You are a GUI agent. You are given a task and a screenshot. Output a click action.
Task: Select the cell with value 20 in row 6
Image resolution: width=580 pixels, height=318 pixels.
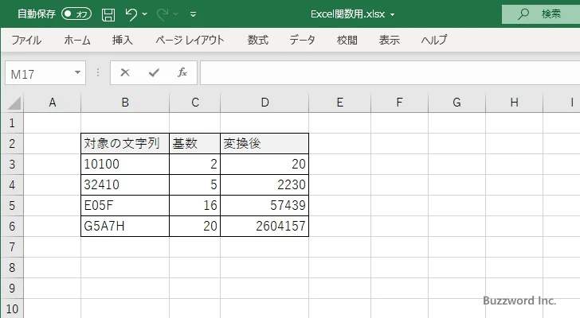pyautogui.click(x=195, y=226)
